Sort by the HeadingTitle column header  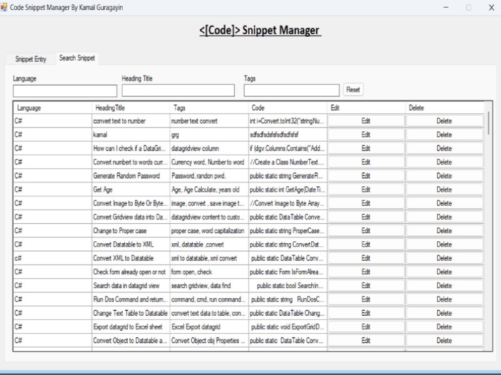click(x=130, y=107)
